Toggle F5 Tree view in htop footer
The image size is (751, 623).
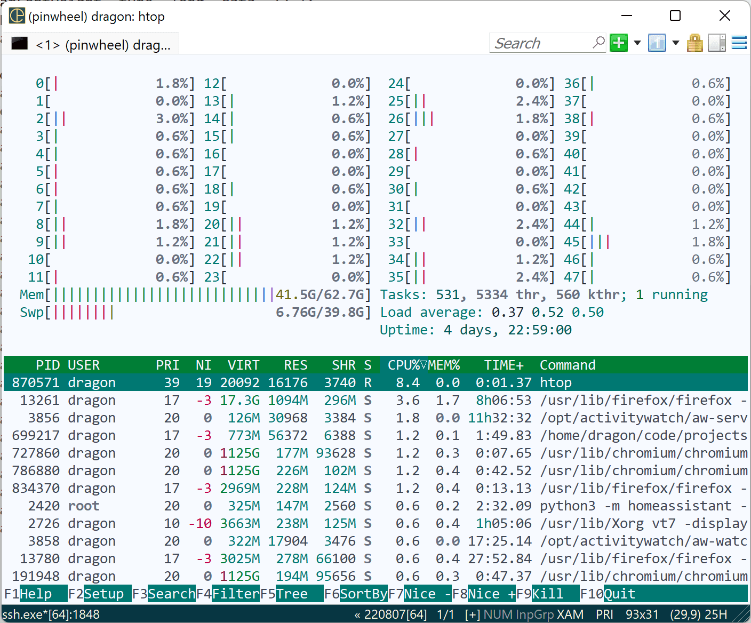pyautogui.click(x=292, y=594)
